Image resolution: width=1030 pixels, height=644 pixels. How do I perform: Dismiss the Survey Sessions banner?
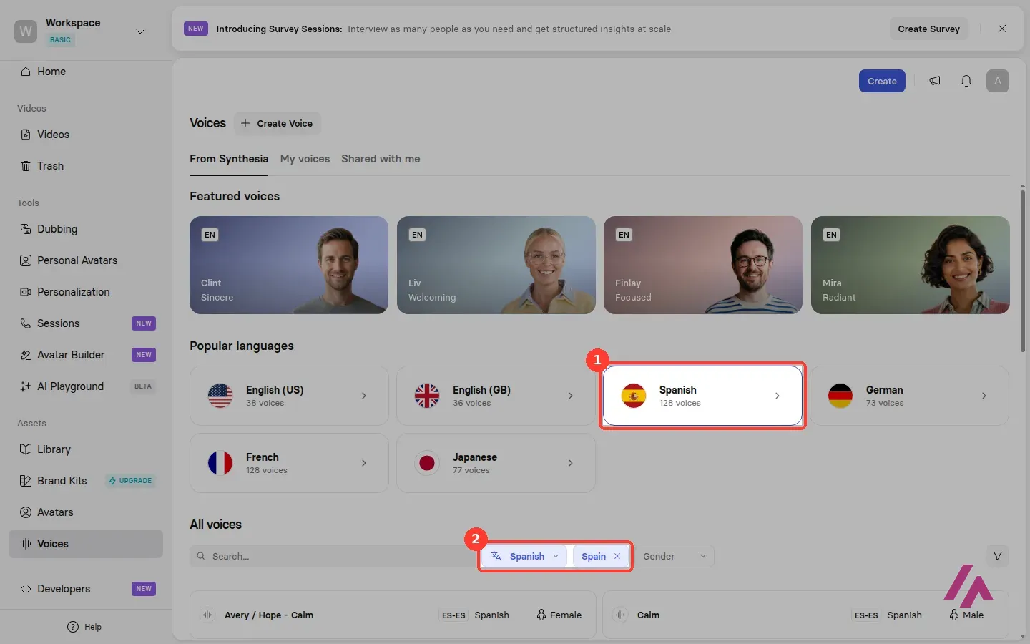[1002, 29]
